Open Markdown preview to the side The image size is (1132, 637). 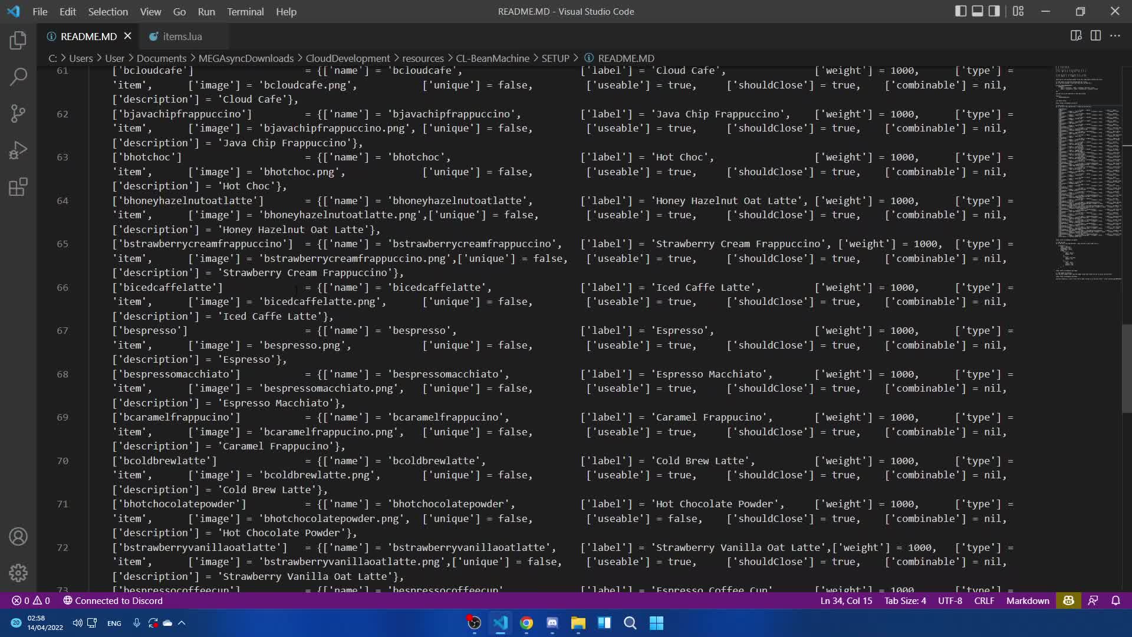pyautogui.click(x=1076, y=36)
